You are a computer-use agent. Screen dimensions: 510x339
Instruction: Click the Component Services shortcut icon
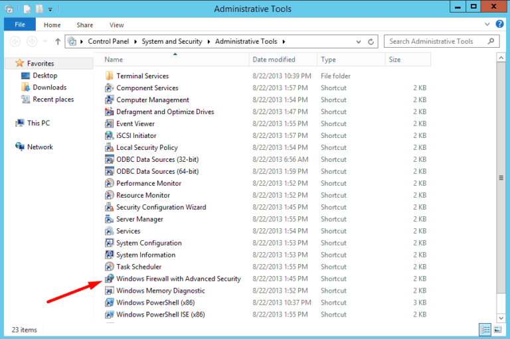coord(110,88)
